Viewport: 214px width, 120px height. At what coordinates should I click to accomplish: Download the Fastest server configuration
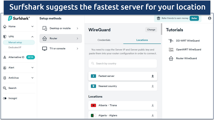pos(153,76)
